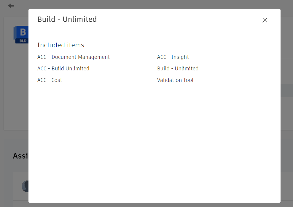Click the blue BLD product icon

click(x=21, y=35)
